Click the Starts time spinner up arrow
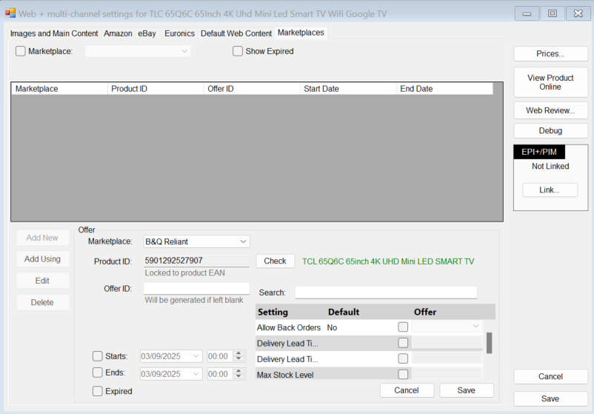The image size is (594, 414). pyautogui.click(x=238, y=353)
